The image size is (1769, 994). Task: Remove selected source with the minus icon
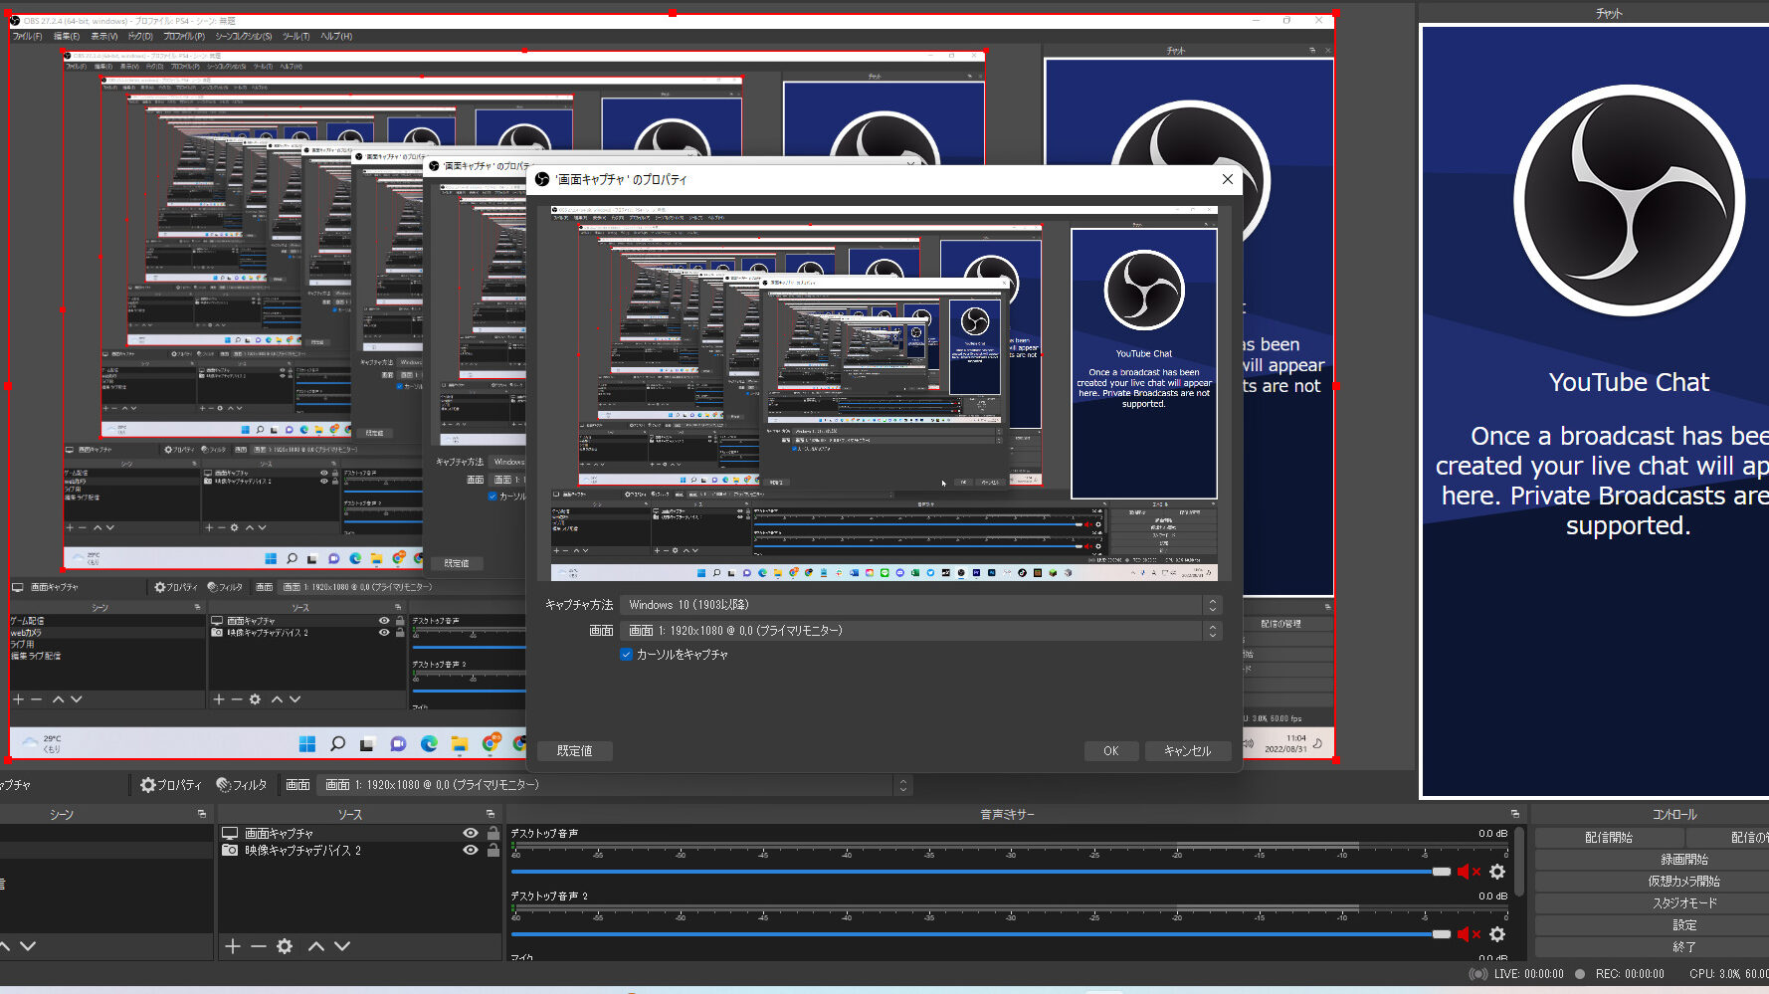coord(258,946)
